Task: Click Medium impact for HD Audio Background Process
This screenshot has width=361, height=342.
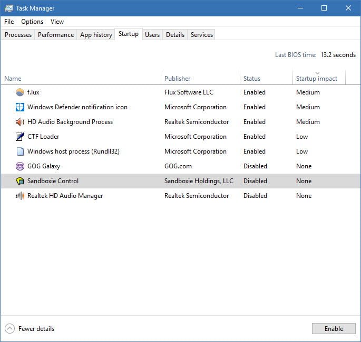Action: click(308, 122)
